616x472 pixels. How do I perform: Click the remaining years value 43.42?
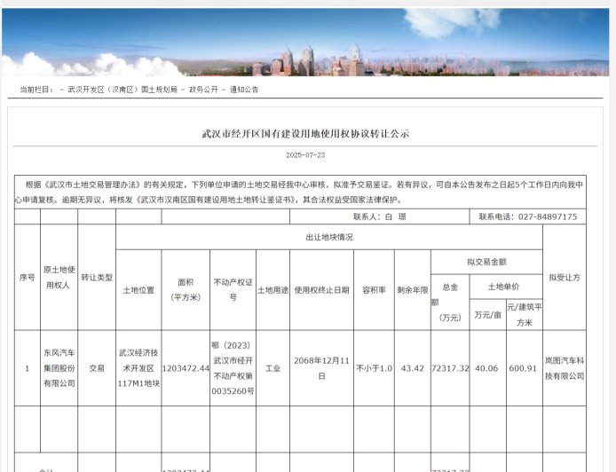413,368
